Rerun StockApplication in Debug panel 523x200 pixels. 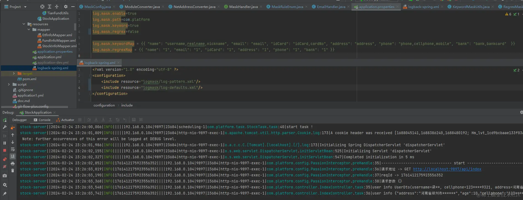[5, 120]
